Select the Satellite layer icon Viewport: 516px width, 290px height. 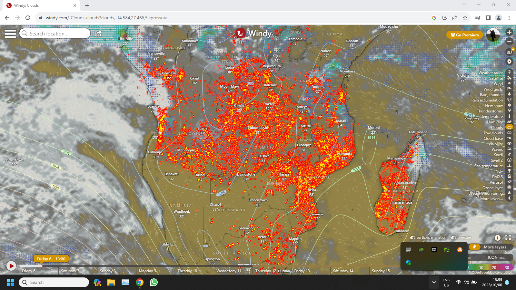(x=510, y=78)
